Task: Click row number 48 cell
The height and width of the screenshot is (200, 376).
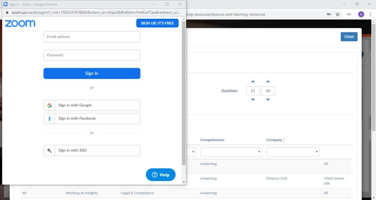Action: coord(24,193)
